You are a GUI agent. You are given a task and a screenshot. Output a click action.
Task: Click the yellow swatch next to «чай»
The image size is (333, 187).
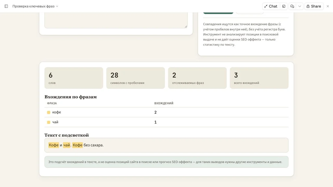[x=49, y=122]
